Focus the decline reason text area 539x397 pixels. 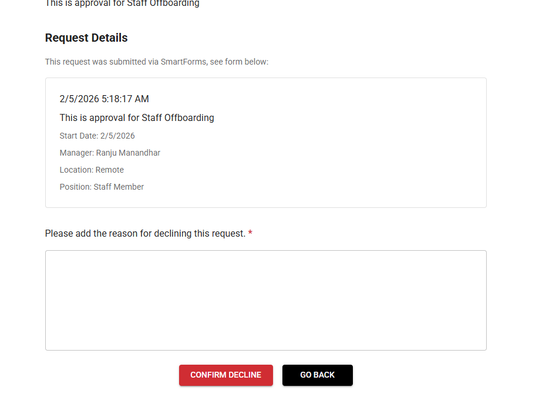pos(265,300)
